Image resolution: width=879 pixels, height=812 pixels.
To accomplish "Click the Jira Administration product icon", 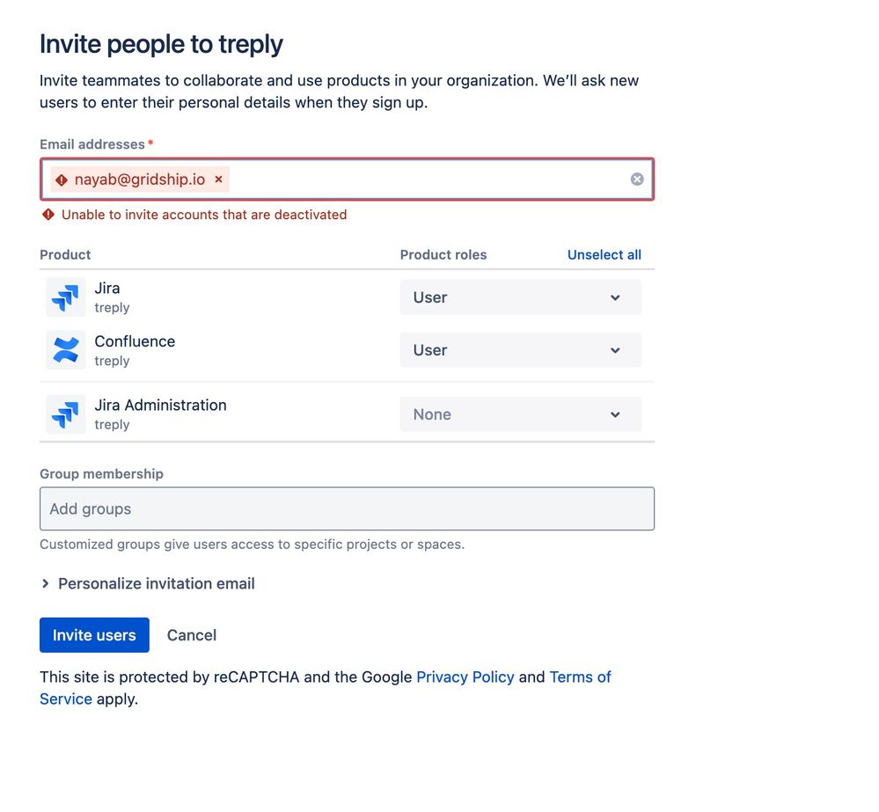I will tap(66, 414).
